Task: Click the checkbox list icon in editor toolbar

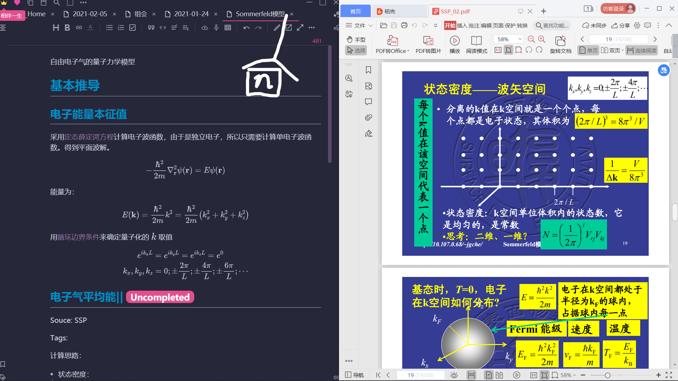Action: [x=132, y=28]
